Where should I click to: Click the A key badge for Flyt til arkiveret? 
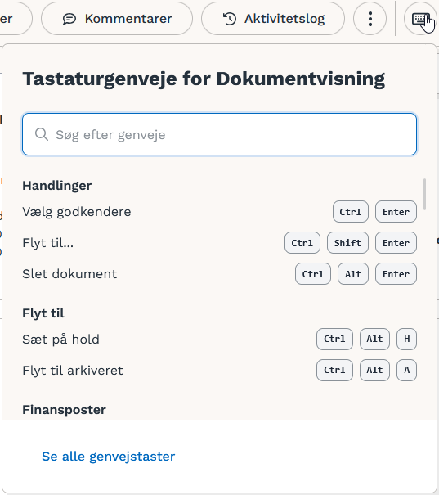point(406,370)
